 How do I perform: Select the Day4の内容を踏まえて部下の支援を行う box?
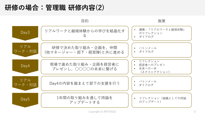pos(85,83)
